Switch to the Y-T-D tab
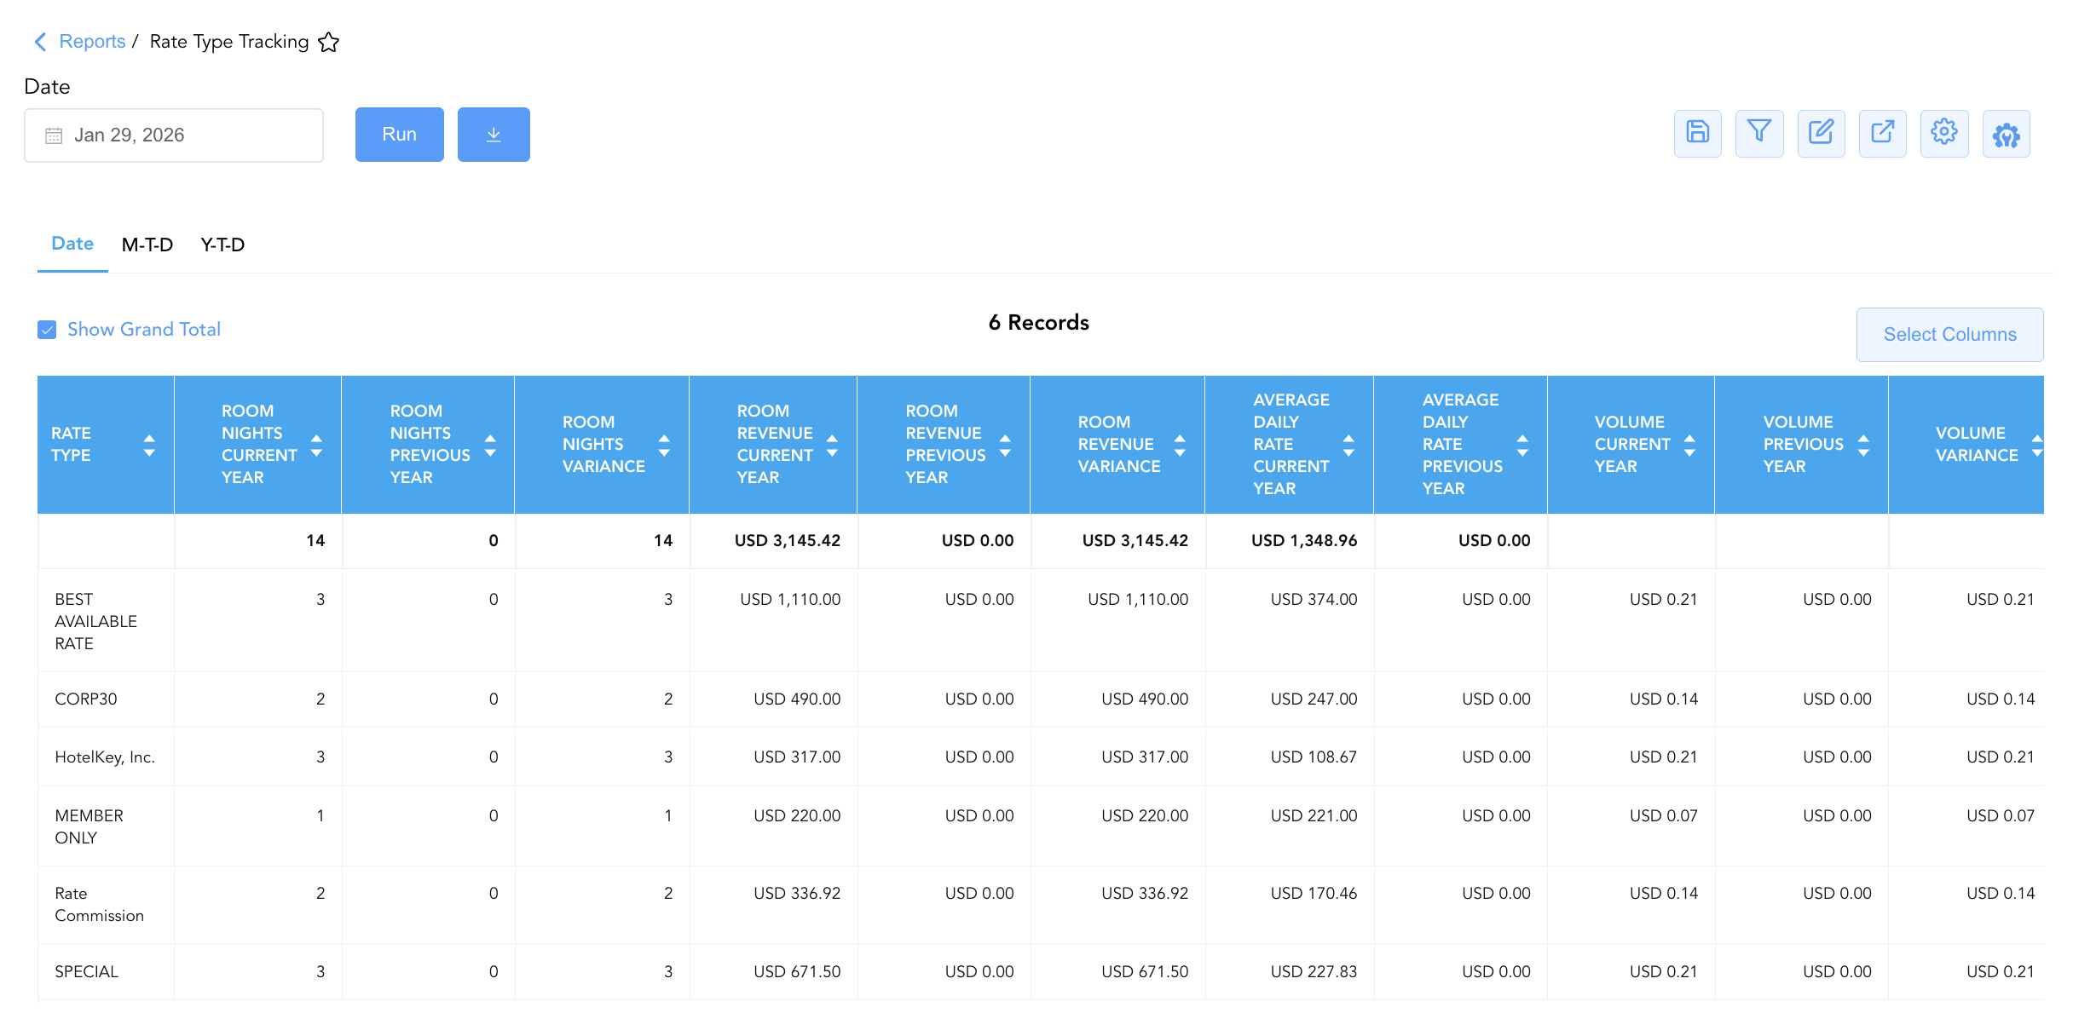2073x1036 pixels. (222, 245)
